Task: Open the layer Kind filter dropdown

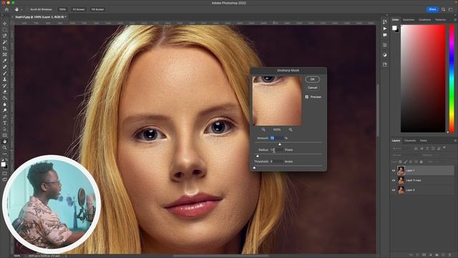Action: pos(402,148)
